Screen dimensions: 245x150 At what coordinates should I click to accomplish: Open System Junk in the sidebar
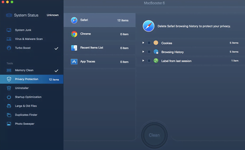32,30
